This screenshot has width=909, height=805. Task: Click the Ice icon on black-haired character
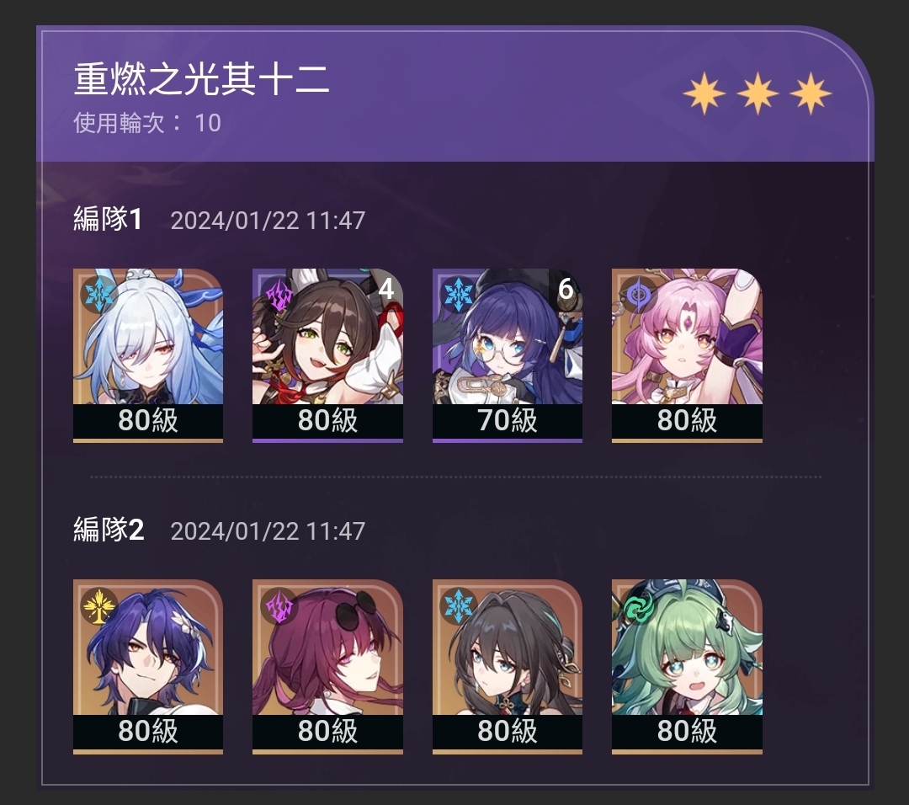click(459, 605)
